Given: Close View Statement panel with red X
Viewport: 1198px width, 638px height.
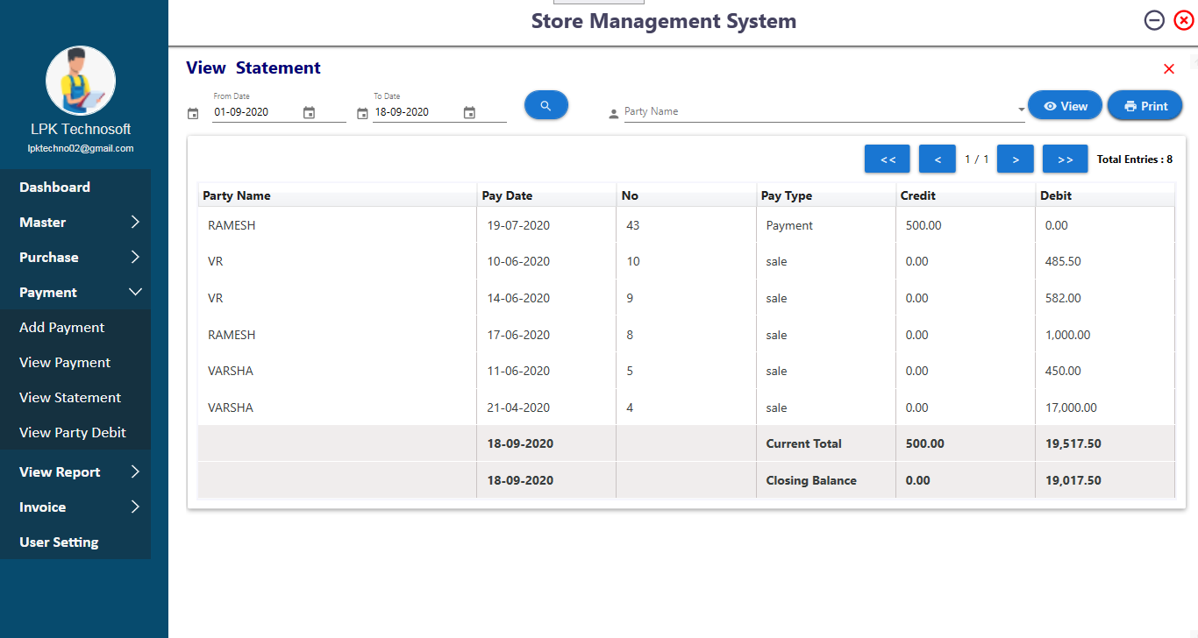Looking at the screenshot, I should [1168, 69].
